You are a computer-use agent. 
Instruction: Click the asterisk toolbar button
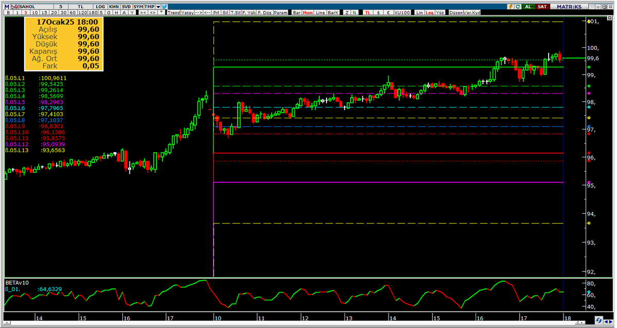coord(161,12)
